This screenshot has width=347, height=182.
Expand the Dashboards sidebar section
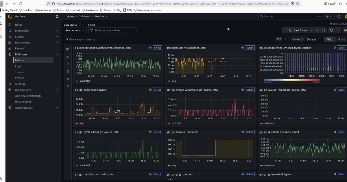coord(57,42)
